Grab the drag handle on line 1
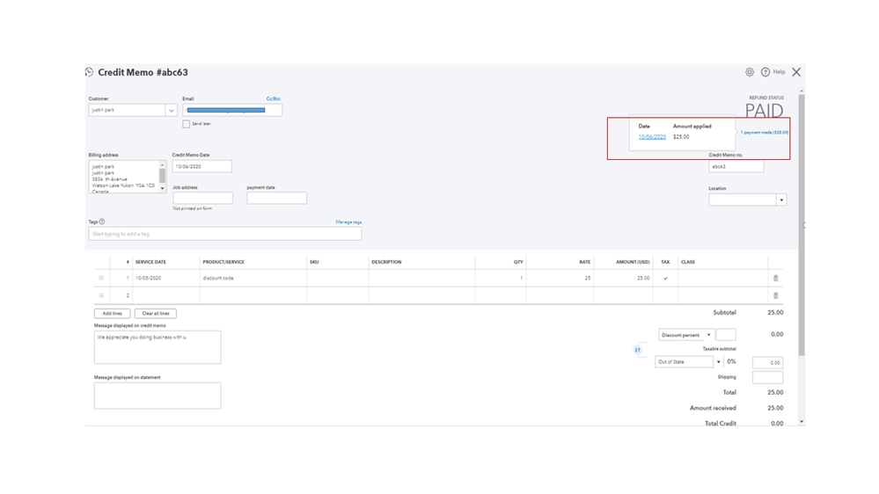The width and height of the screenshot is (879, 494). coord(101,278)
